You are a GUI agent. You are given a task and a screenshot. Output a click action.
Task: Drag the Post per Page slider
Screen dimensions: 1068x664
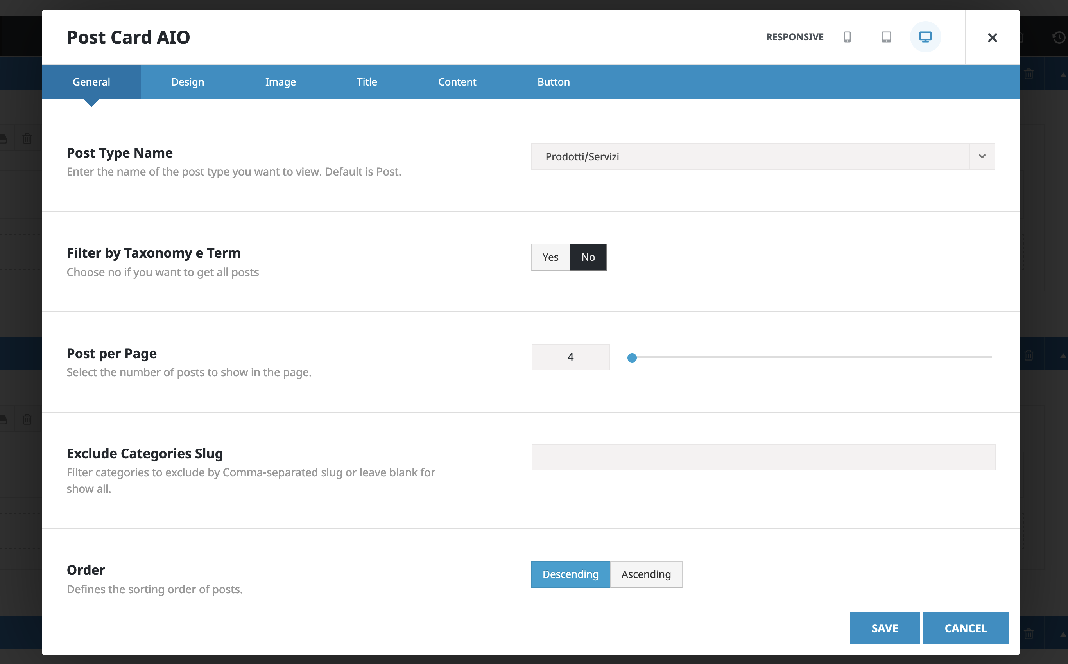pyautogui.click(x=632, y=357)
